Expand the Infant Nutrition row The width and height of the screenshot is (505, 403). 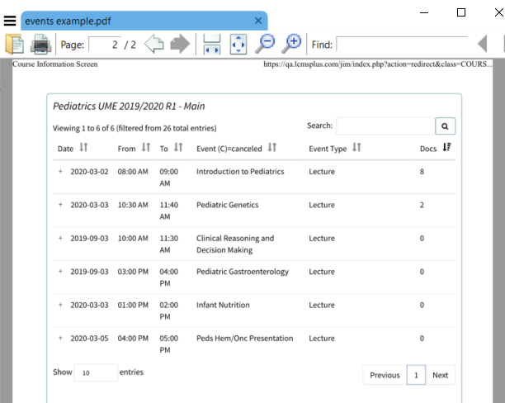[x=60, y=305]
